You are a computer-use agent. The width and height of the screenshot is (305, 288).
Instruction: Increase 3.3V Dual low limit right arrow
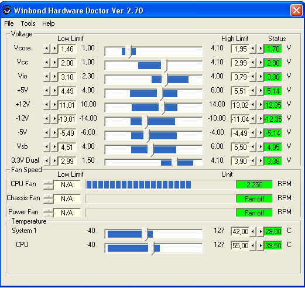[54, 161]
